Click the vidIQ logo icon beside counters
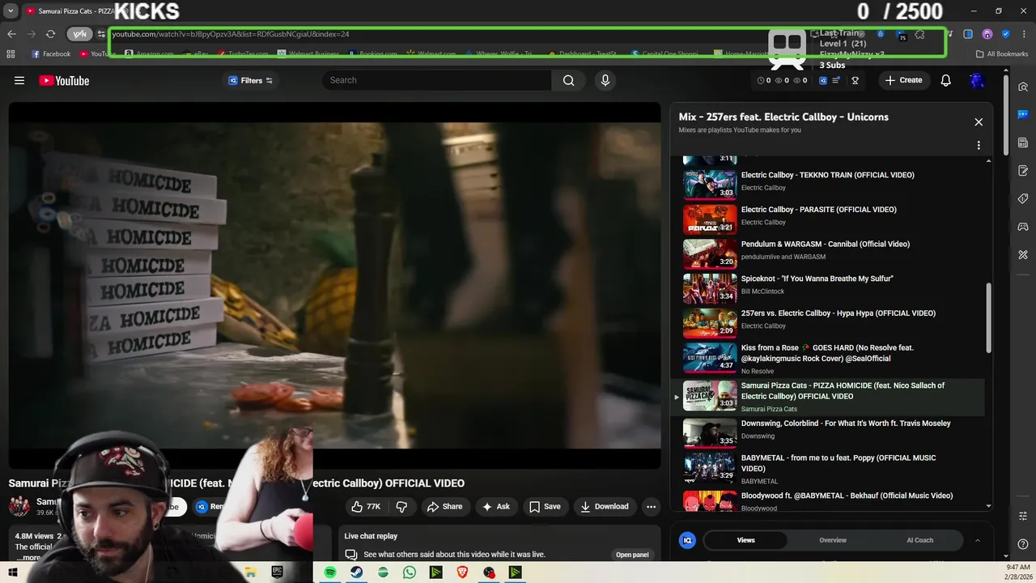1036x583 pixels. (823, 80)
